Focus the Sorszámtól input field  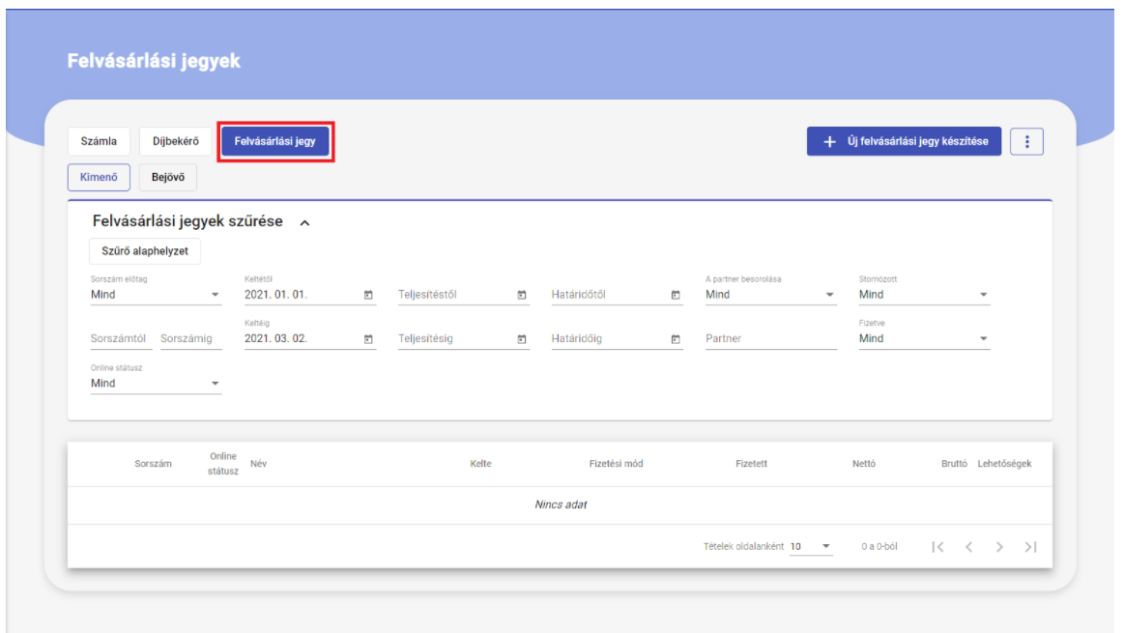(120, 338)
